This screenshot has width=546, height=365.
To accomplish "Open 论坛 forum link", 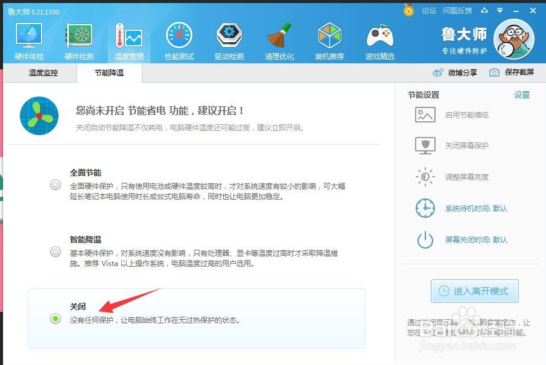I will [x=429, y=11].
